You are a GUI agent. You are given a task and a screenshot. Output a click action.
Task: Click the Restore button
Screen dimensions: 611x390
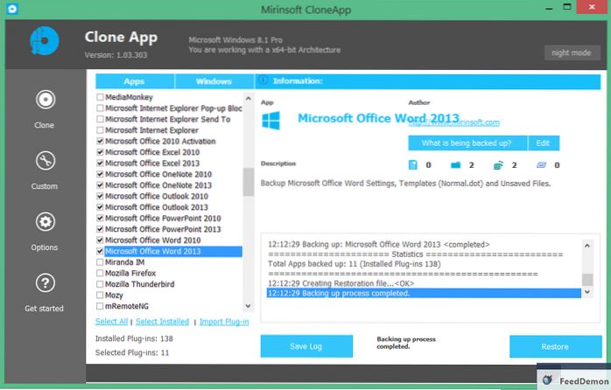coord(555,346)
